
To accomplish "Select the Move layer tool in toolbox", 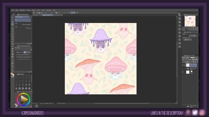I will (12, 24).
